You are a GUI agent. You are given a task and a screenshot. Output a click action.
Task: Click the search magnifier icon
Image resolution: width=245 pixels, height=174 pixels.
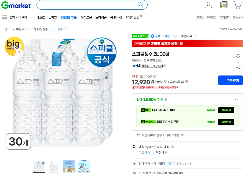(141, 5)
